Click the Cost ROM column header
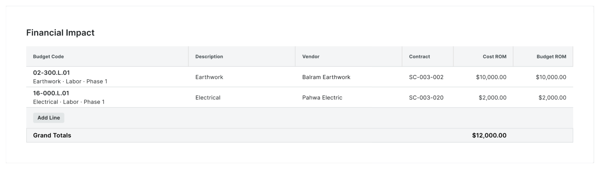This screenshot has height=169, width=600. [x=494, y=56]
